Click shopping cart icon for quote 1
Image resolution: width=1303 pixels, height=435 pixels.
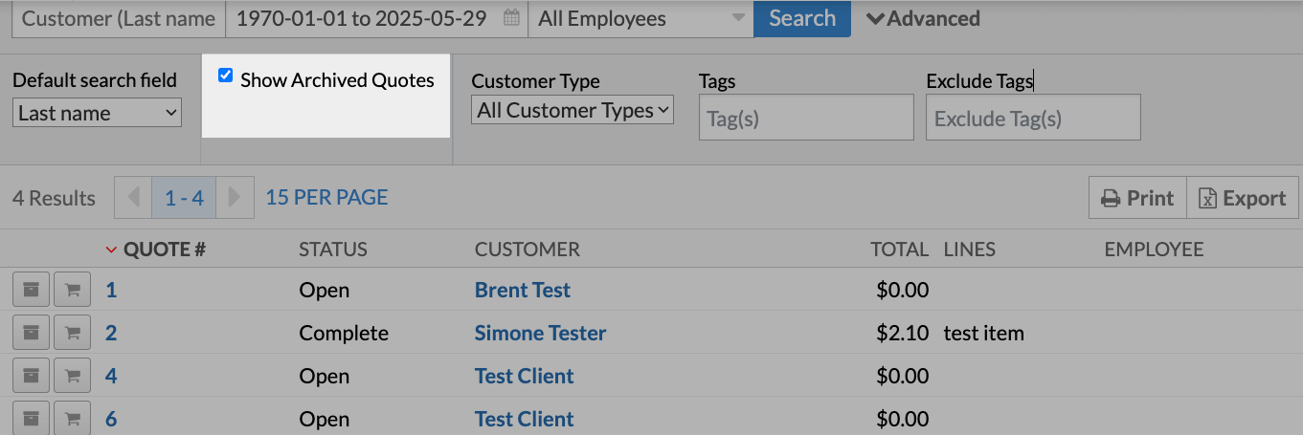[x=72, y=290]
